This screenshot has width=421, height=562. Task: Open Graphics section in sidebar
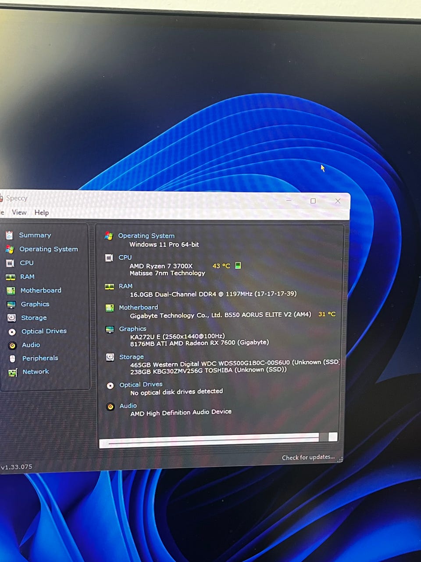coord(35,304)
